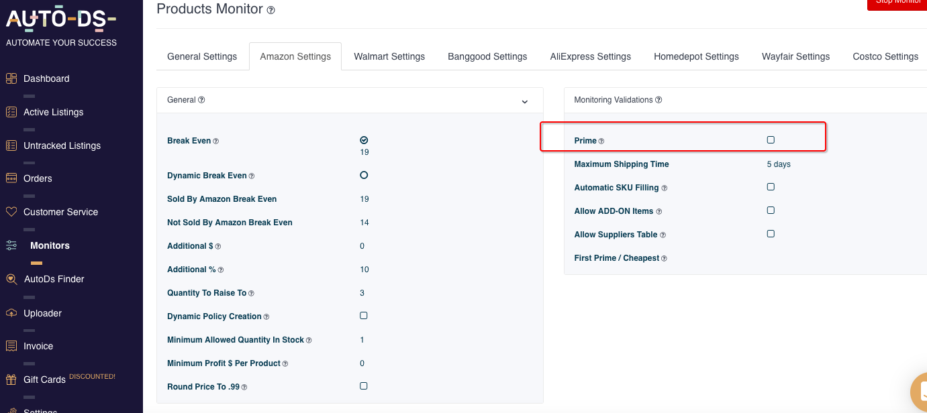Enable the Dynamic Policy Creation checkbox
Viewport: 927px width, 413px height.
click(x=364, y=315)
